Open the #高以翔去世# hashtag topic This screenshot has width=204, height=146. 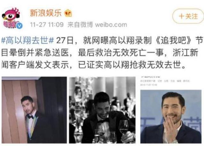[x=28, y=40]
